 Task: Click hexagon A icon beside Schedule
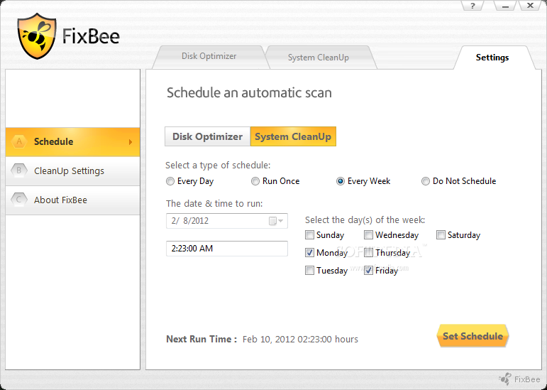[19, 141]
